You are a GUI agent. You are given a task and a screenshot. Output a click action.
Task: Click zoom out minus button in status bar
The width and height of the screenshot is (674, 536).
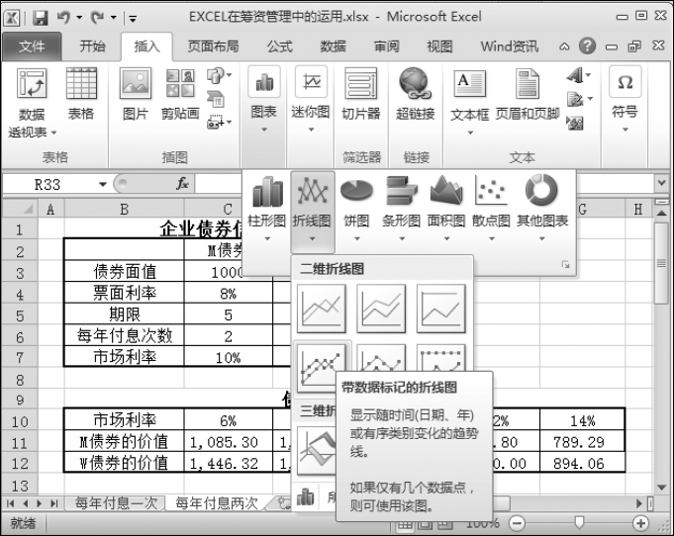(517, 523)
